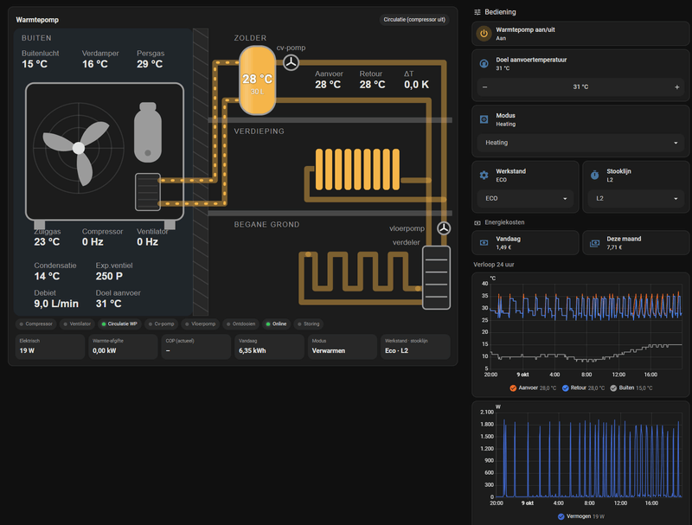Click the Deze maand cost icon
The image size is (692, 525).
tap(594, 243)
